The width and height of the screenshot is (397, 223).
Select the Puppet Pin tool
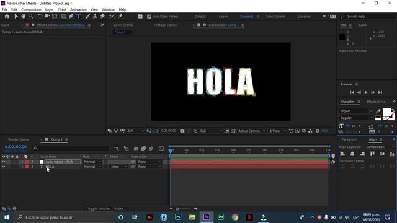coord(120,17)
